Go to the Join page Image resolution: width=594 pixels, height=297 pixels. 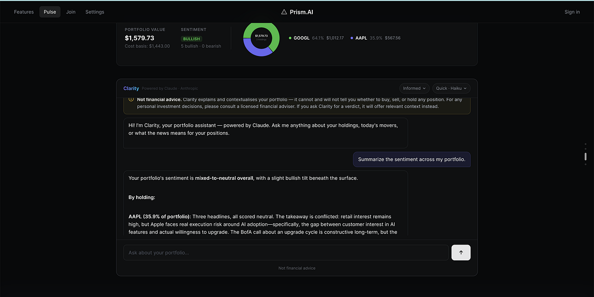71,12
